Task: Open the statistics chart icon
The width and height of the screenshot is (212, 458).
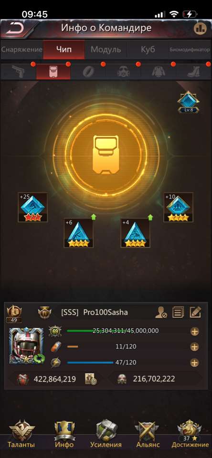Action: point(201,28)
